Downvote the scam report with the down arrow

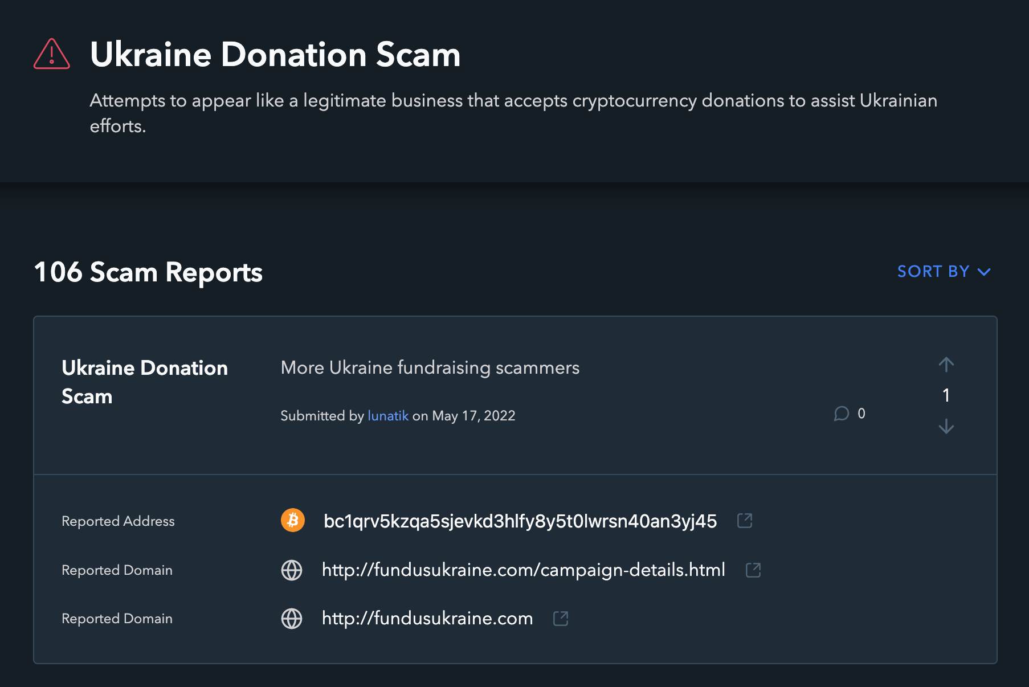click(x=946, y=426)
